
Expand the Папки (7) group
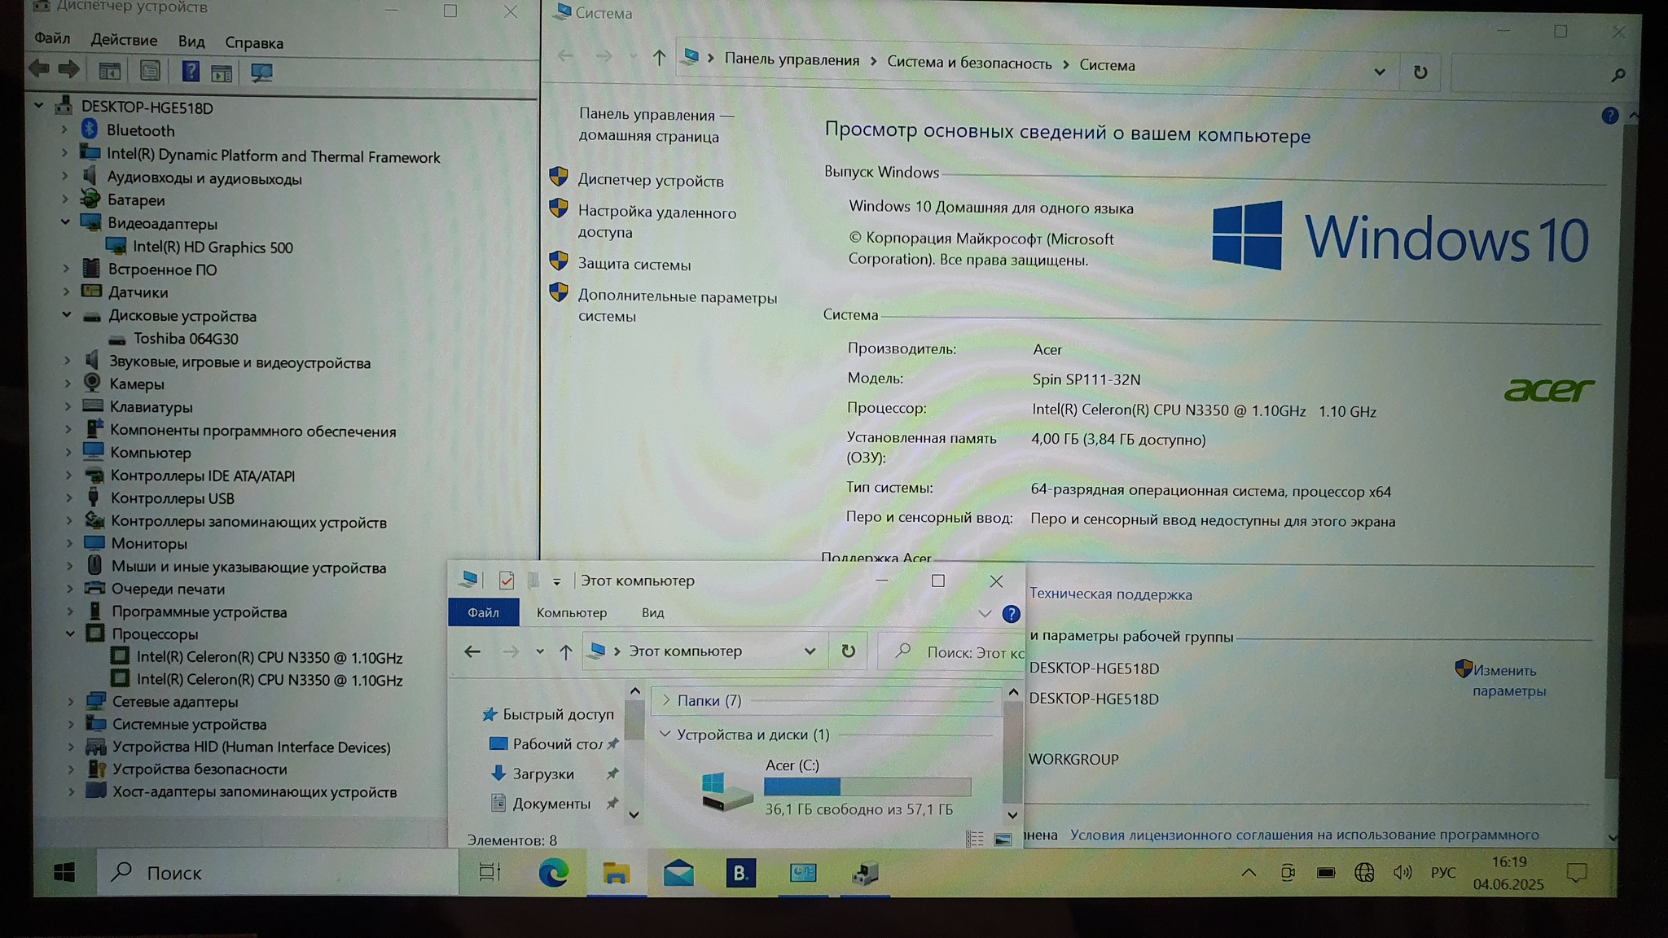tap(665, 700)
